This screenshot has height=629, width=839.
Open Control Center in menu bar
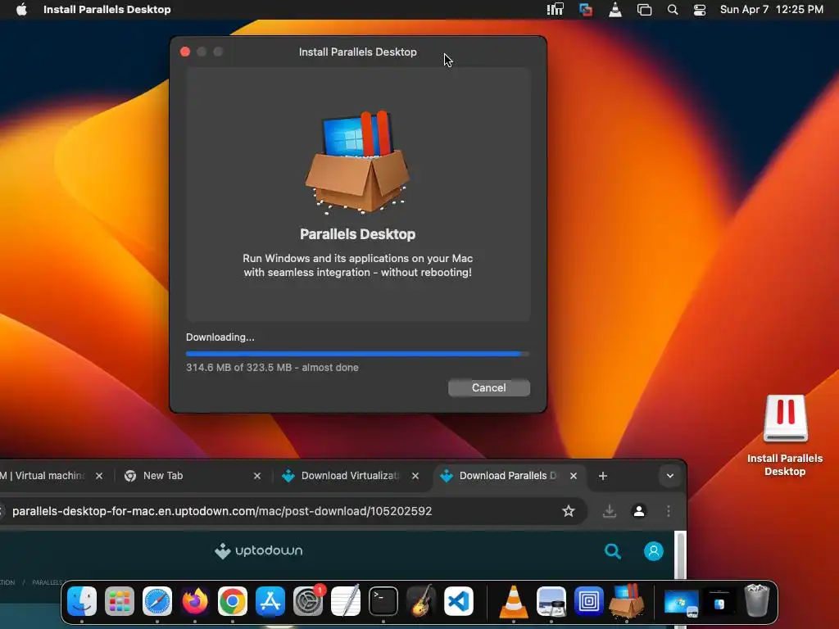coord(700,10)
